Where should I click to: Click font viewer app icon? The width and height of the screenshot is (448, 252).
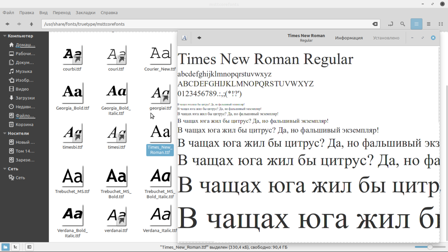(184, 38)
